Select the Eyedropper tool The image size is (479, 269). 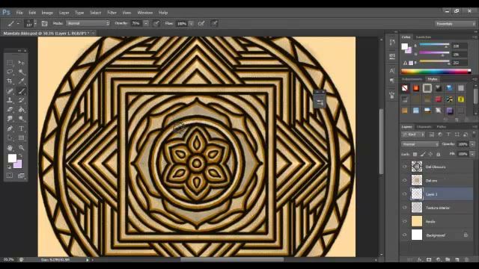21,81
